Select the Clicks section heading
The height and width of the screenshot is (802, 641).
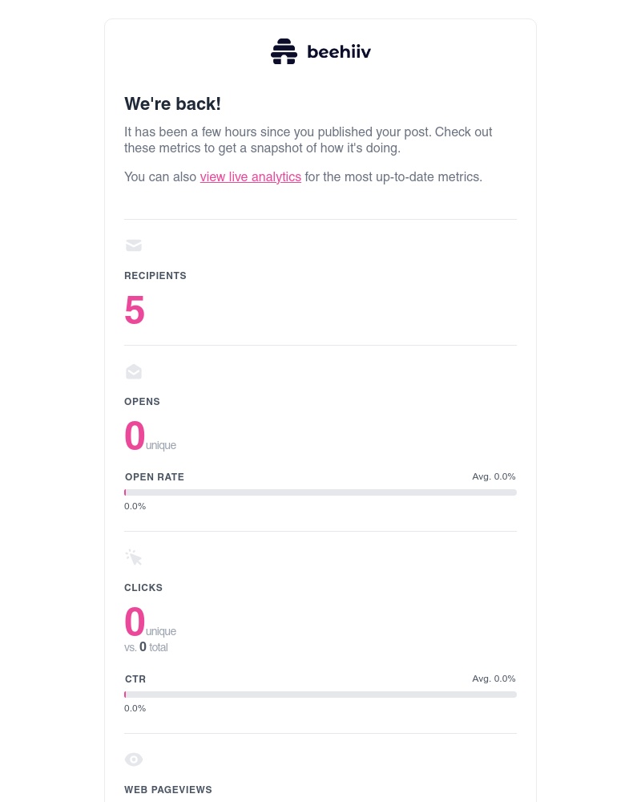pos(143,588)
